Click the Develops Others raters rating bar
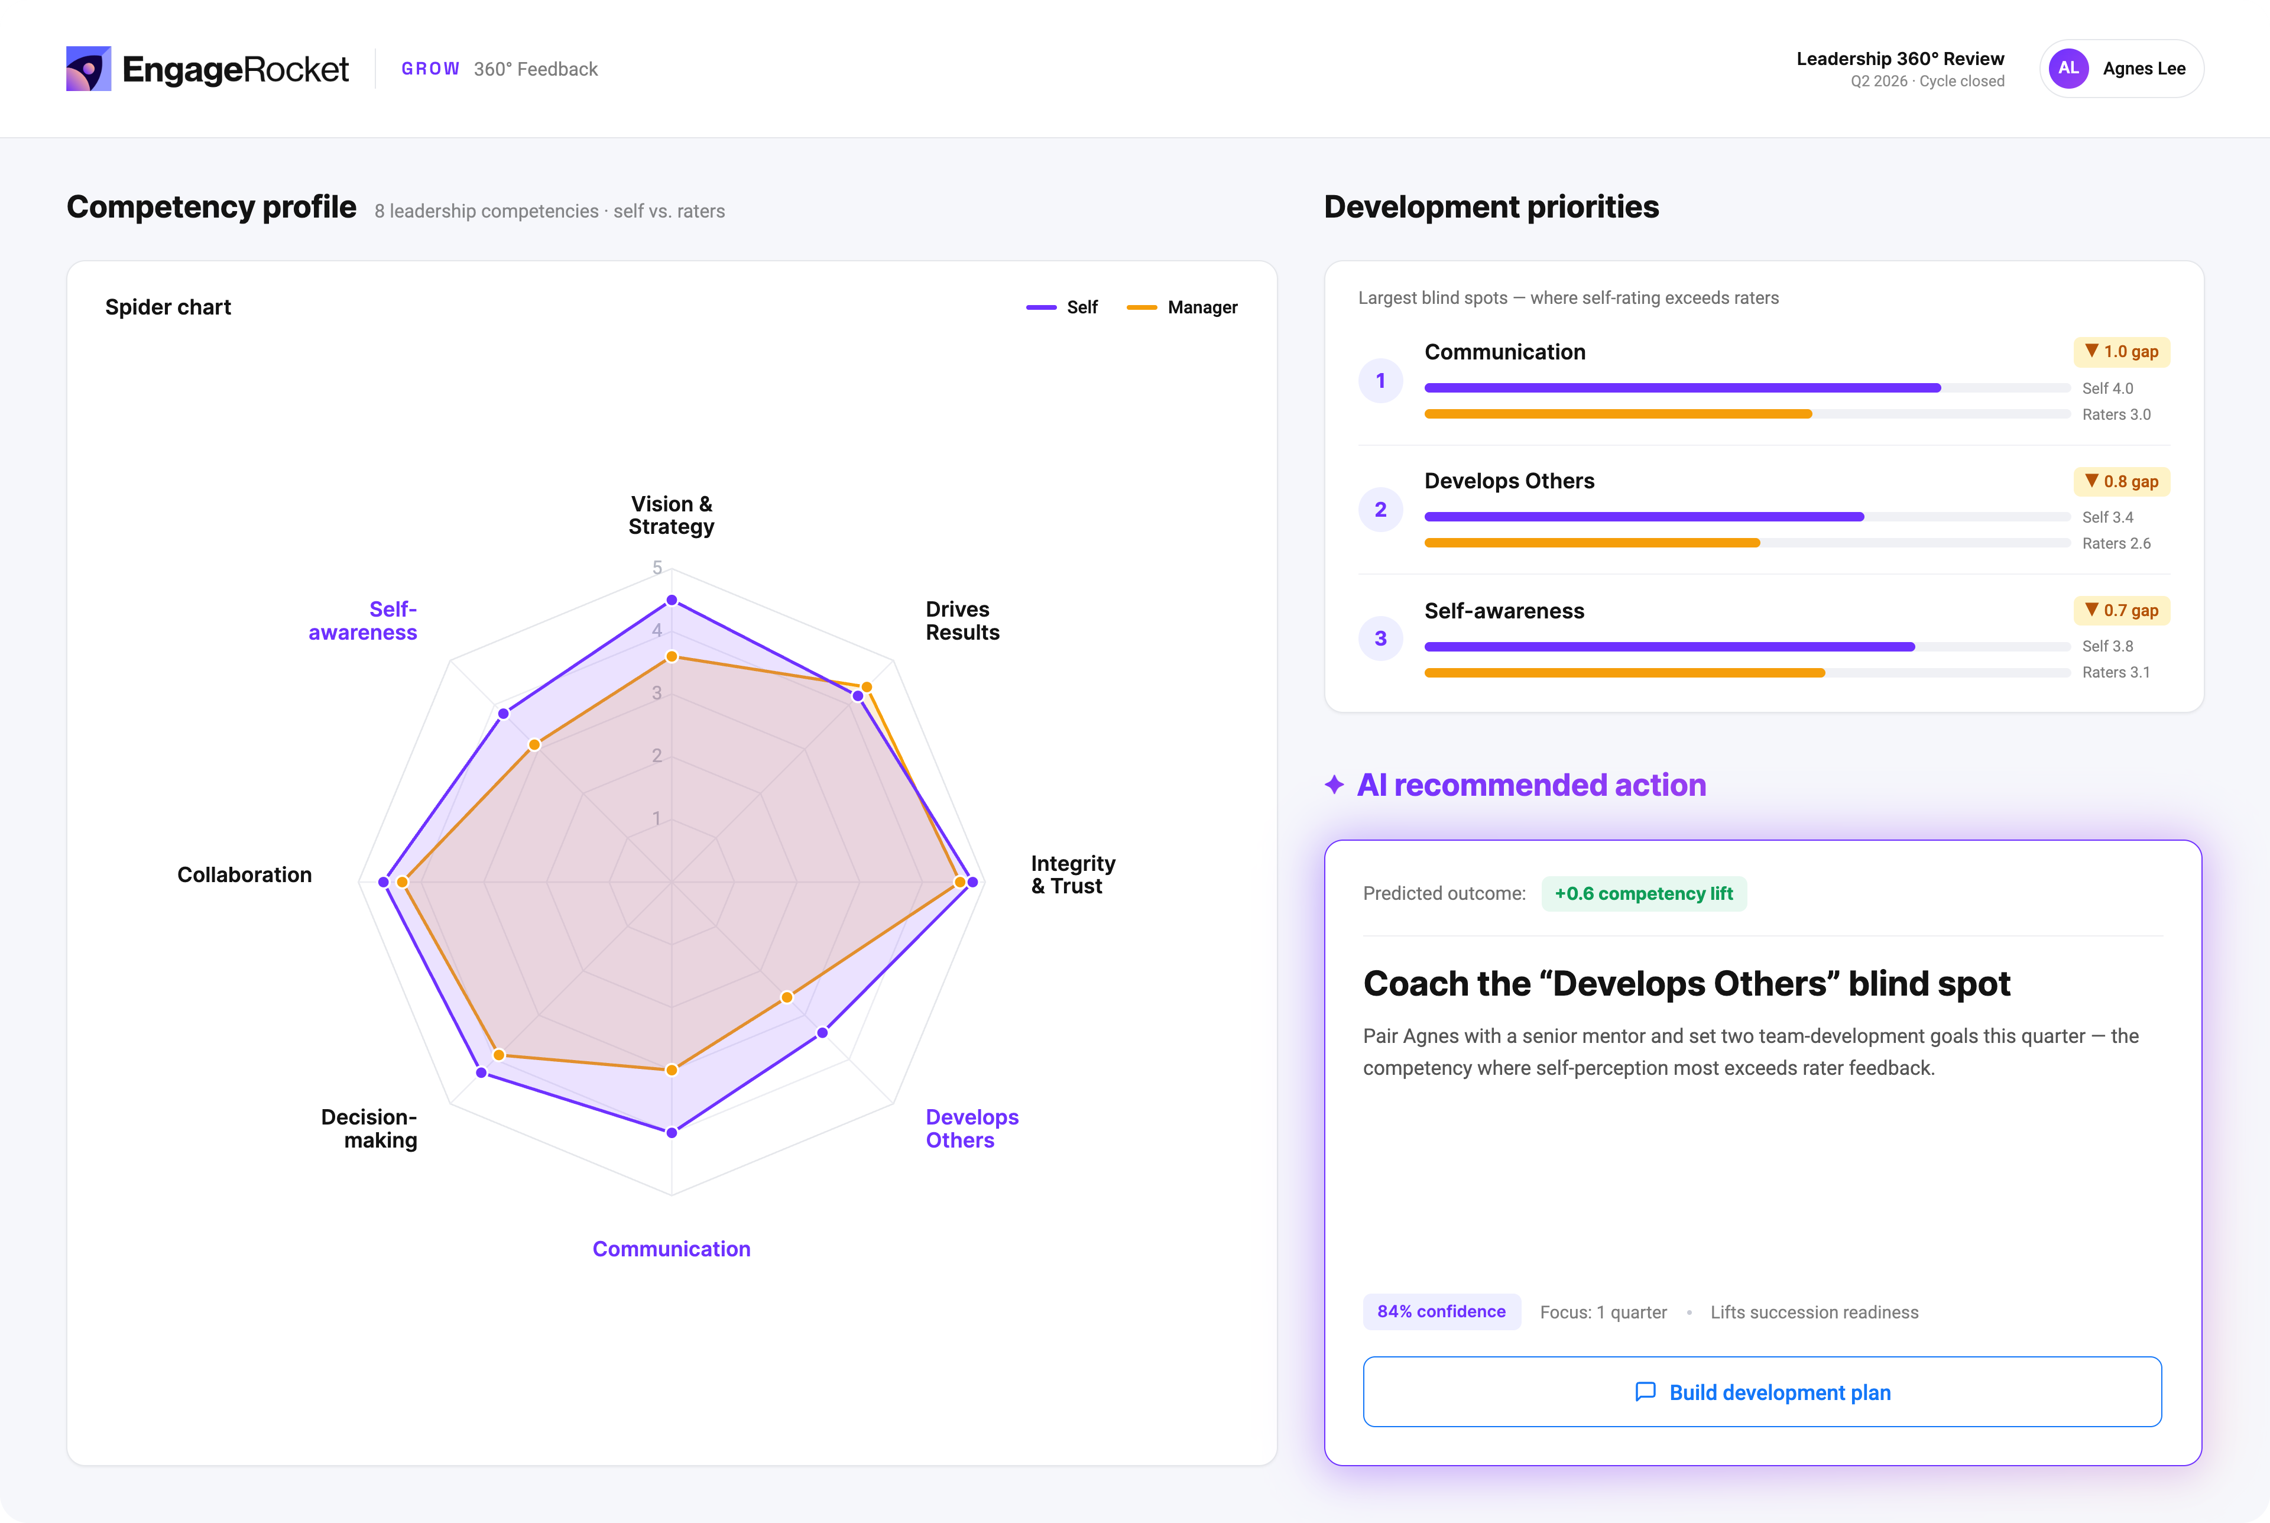2270x1523 pixels. click(1593, 543)
